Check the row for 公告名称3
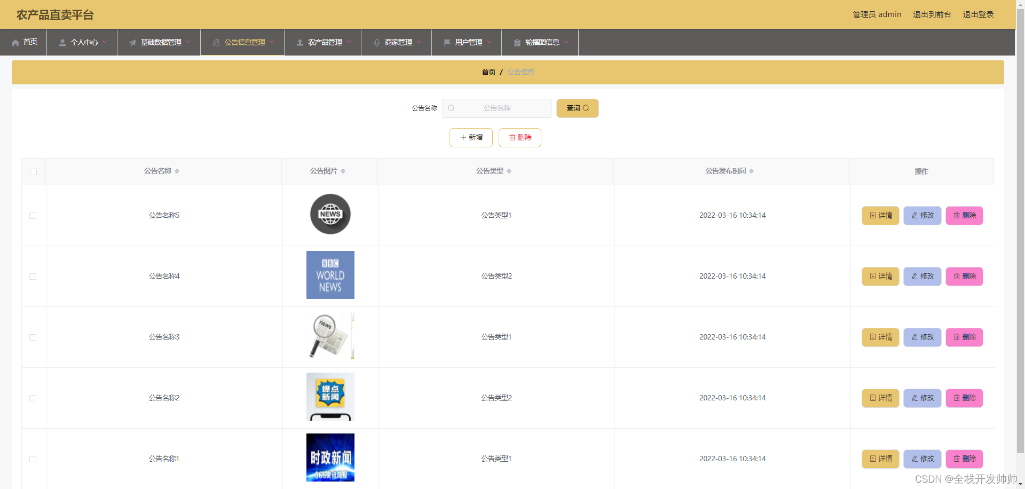 (x=33, y=337)
